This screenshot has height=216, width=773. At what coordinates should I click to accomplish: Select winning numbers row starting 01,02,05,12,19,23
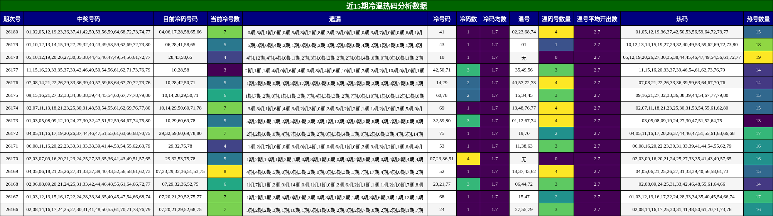tap(88, 32)
